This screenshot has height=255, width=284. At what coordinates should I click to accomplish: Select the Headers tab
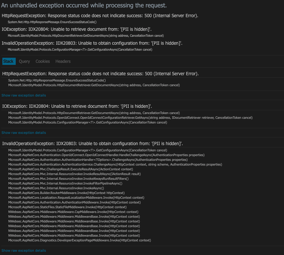point(63,61)
